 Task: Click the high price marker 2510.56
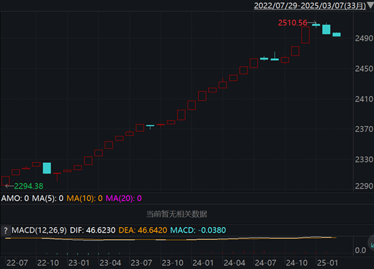pyautogui.click(x=292, y=23)
